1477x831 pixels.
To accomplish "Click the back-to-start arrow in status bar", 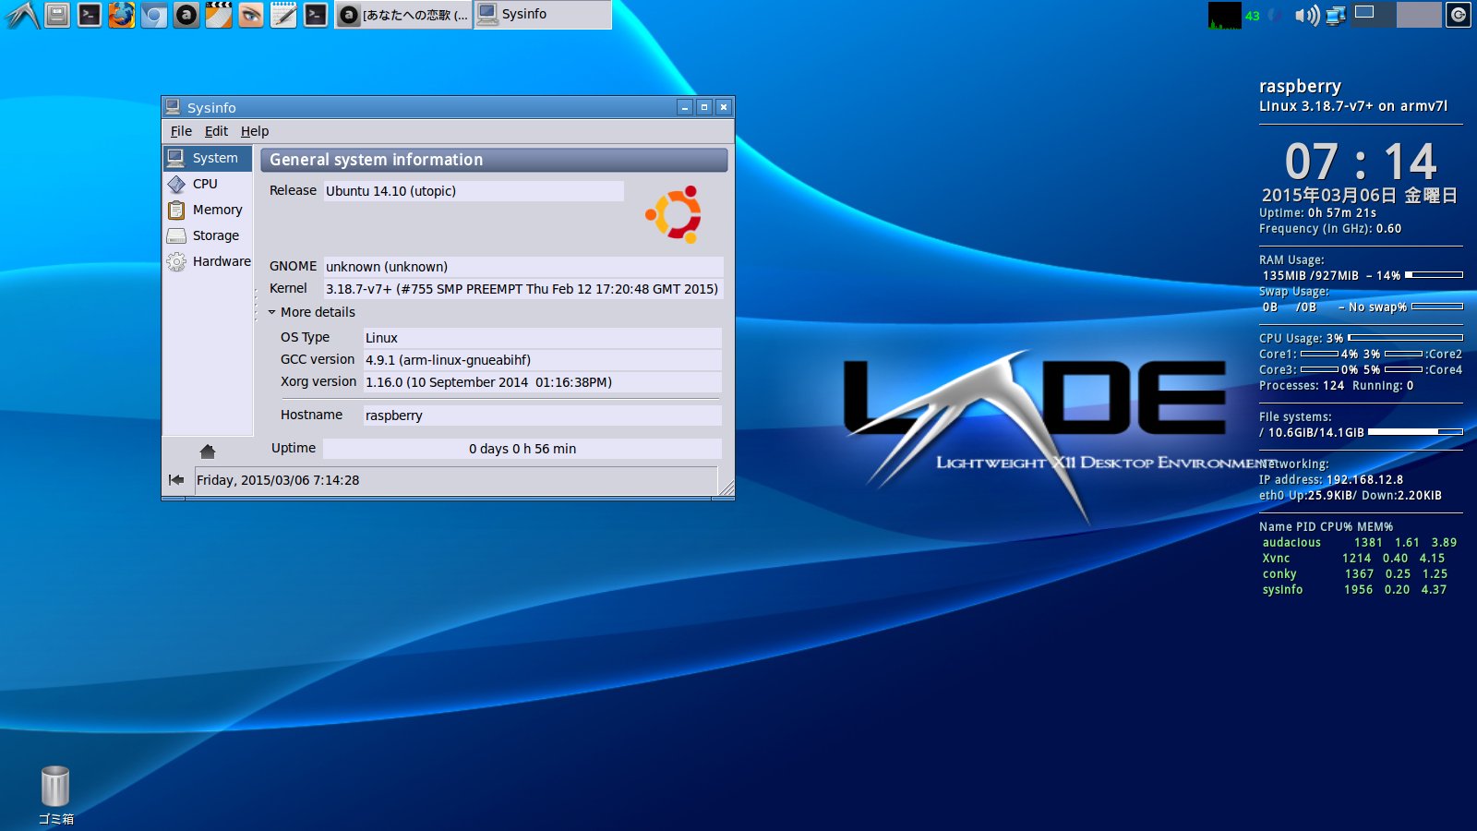I will [x=176, y=480].
